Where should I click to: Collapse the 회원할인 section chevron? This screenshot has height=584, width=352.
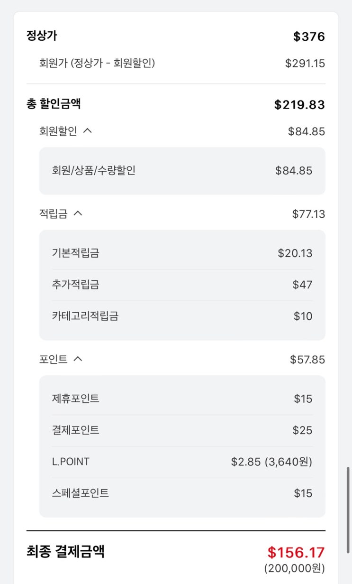click(87, 131)
